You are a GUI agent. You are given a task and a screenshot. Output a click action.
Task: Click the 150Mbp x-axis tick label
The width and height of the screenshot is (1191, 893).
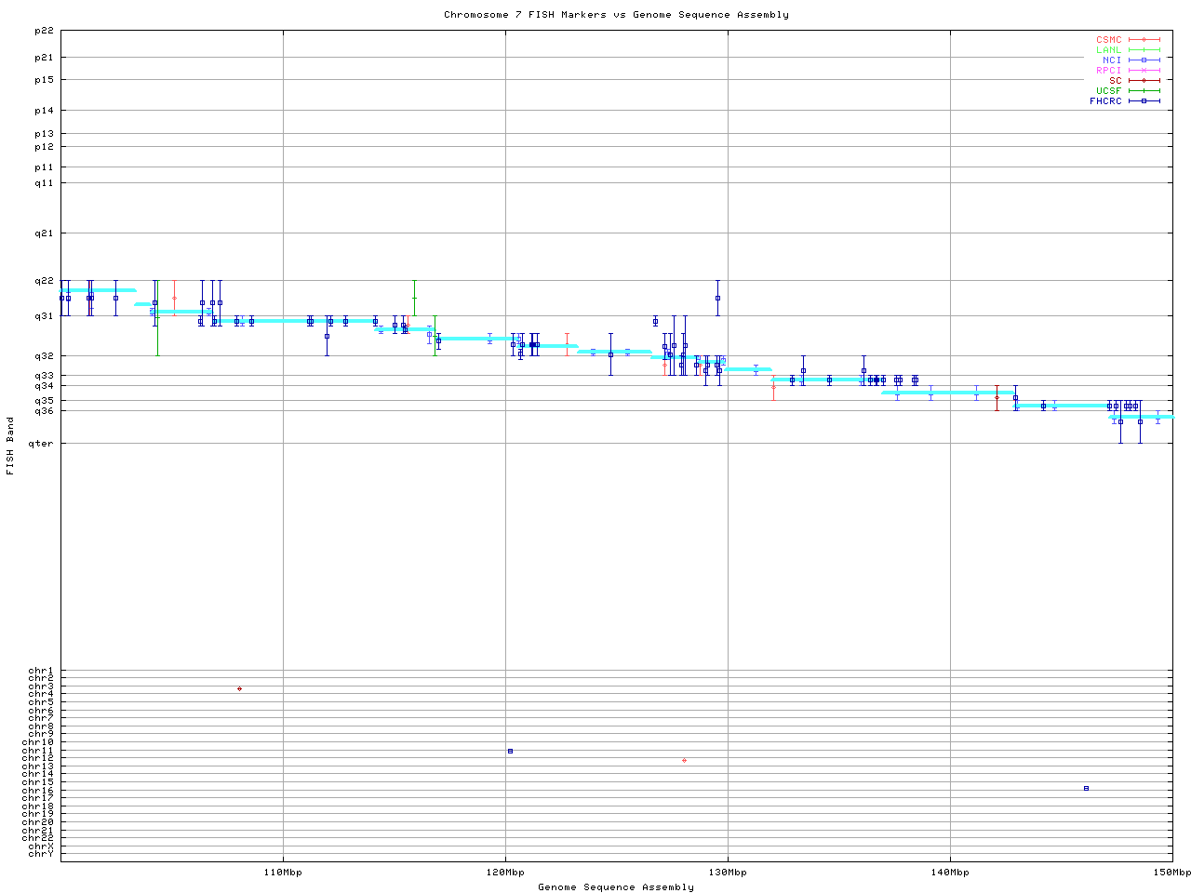coord(1172,873)
